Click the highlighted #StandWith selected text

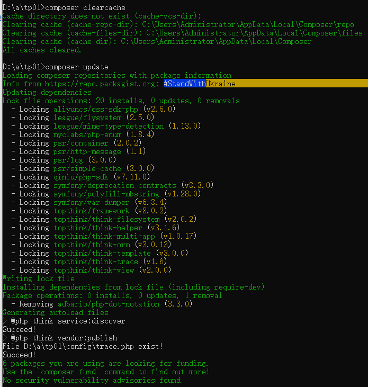[x=184, y=84]
